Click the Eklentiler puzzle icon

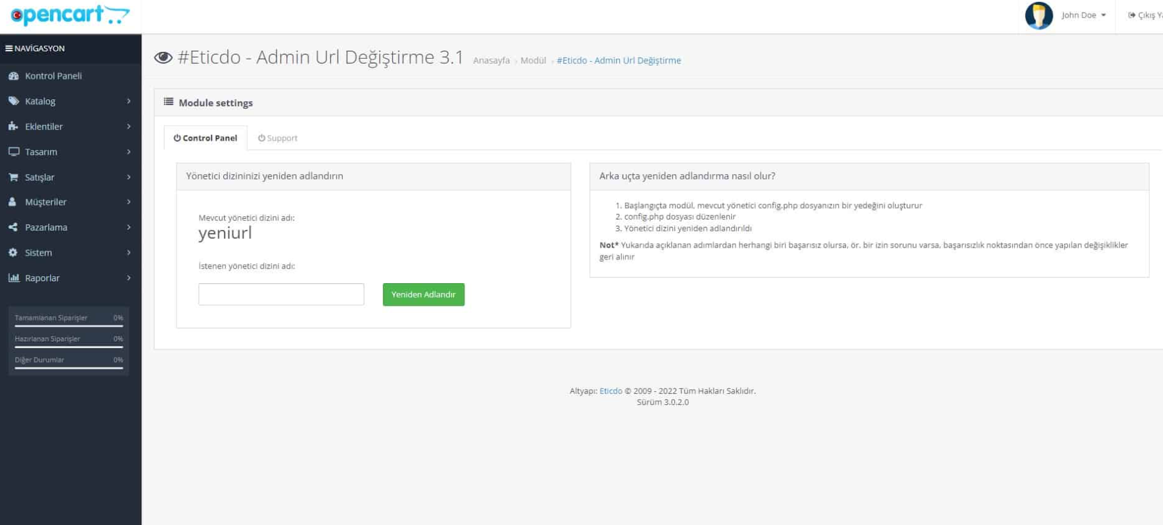(x=13, y=126)
